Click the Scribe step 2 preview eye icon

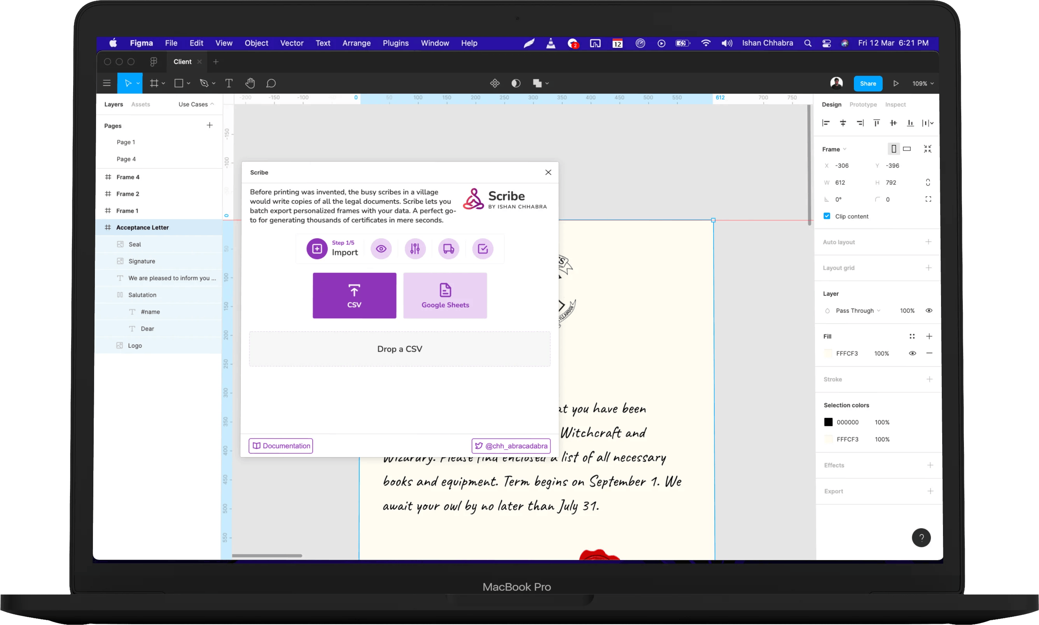(381, 249)
